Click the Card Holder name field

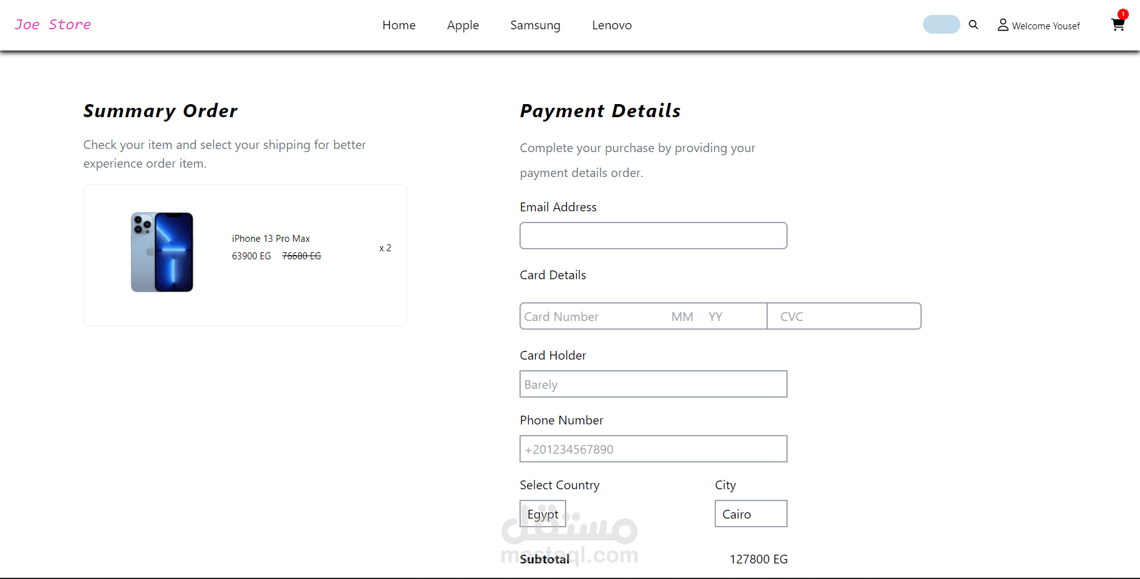pos(654,384)
